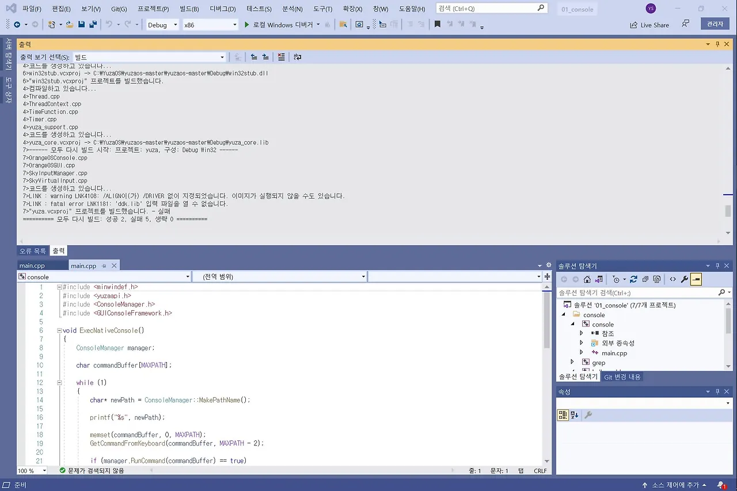Switch to the 오류 목록 tab
The height and width of the screenshot is (491, 737).
(33, 251)
